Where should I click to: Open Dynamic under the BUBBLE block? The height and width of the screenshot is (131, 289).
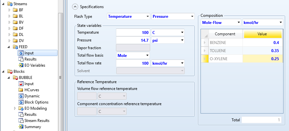[32, 96]
